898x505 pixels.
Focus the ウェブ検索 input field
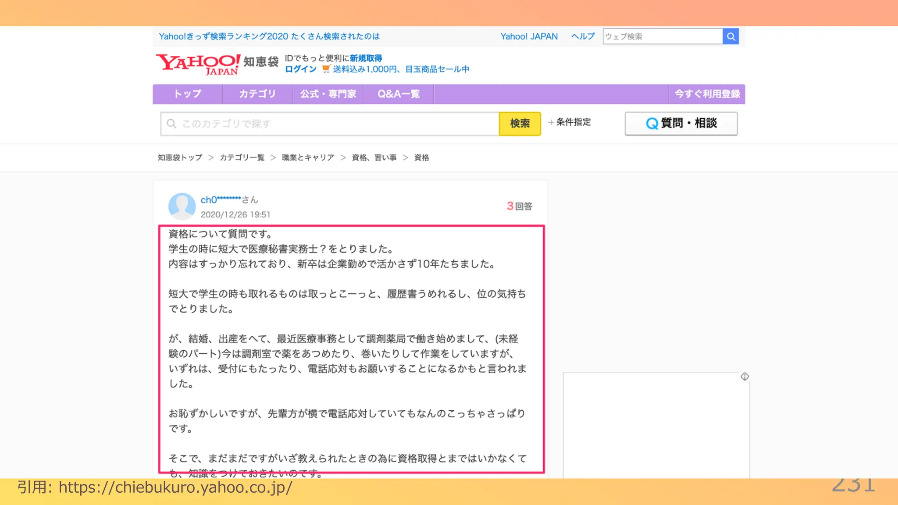663,36
